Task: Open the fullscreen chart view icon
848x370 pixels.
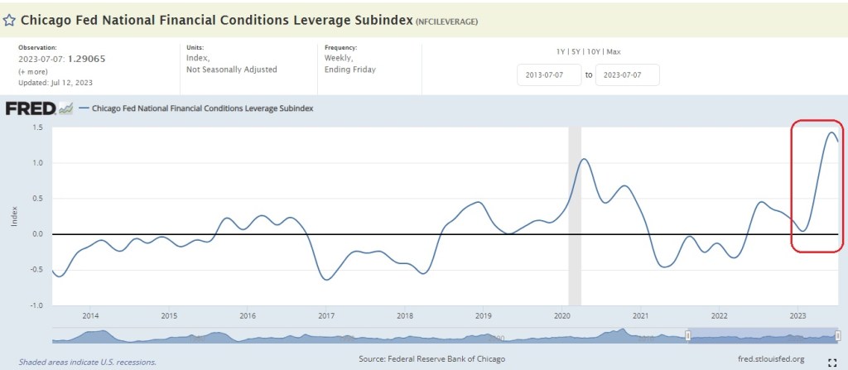Action: coord(832,362)
